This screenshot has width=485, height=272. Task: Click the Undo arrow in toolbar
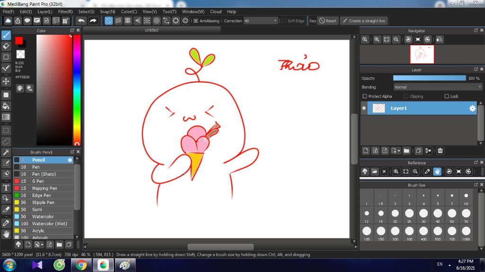pyautogui.click(x=81, y=21)
